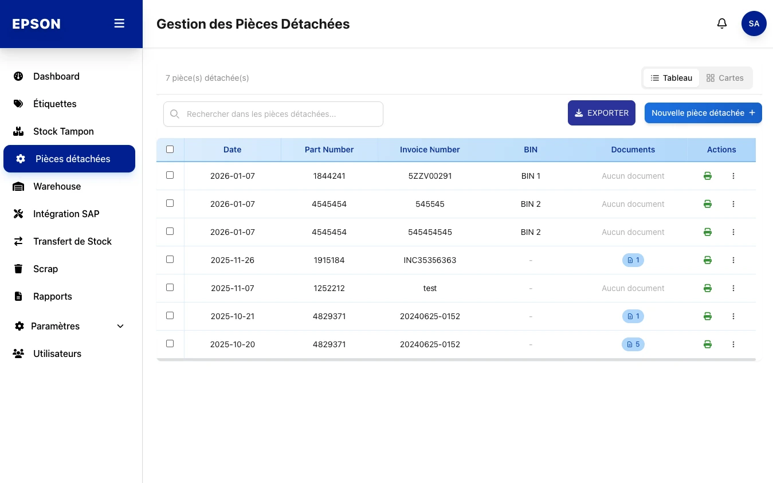The width and height of the screenshot is (773, 483).
Task: Click the horizontal scrollbar under the table
Action: click(x=456, y=360)
